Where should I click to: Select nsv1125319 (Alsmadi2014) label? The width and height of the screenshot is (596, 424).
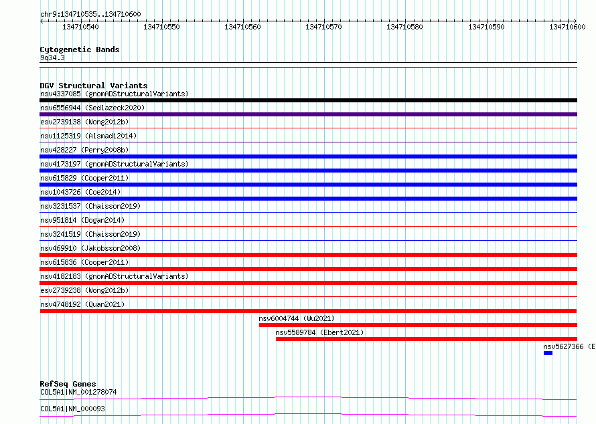[x=88, y=136]
